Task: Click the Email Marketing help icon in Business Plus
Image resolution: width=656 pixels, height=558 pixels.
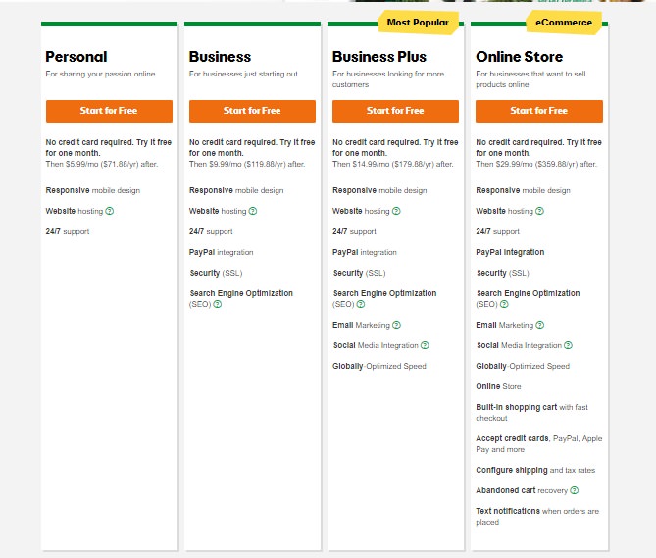Action: [396, 325]
